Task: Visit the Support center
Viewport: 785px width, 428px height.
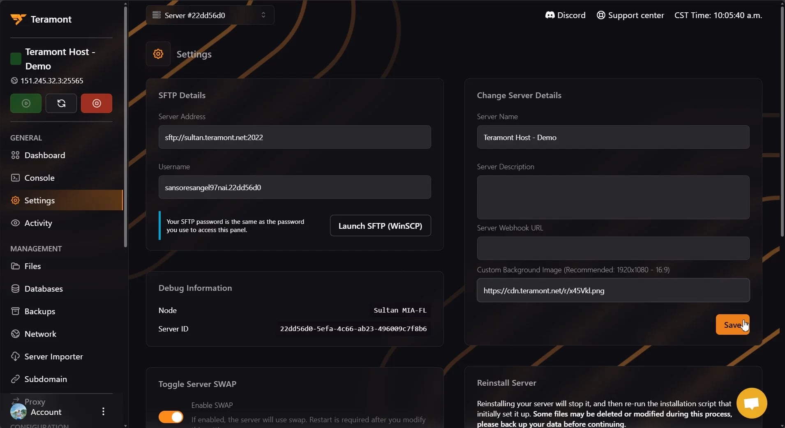Action: [630, 15]
